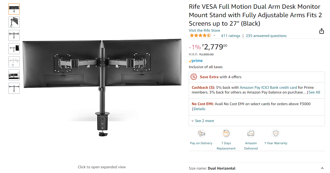The height and width of the screenshot is (173, 330).
Task: Click the star rating icons
Action: [x=200, y=36]
